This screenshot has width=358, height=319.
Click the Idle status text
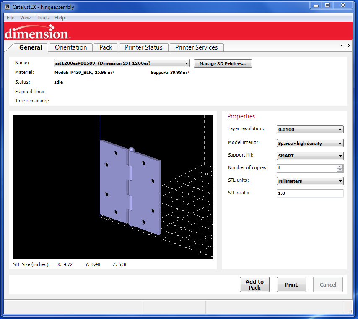tap(59, 82)
